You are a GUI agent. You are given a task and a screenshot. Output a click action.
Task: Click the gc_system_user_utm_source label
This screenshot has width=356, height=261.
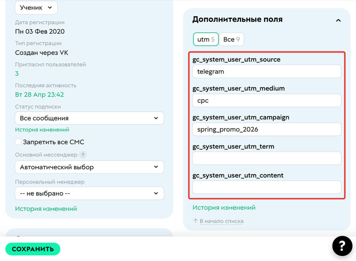coord(236,60)
